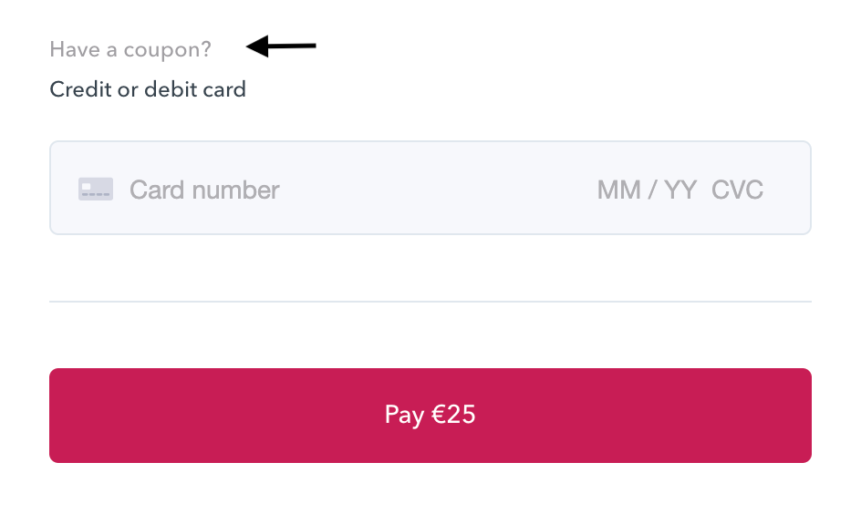
Task: Click into the CVC field
Action: (737, 190)
